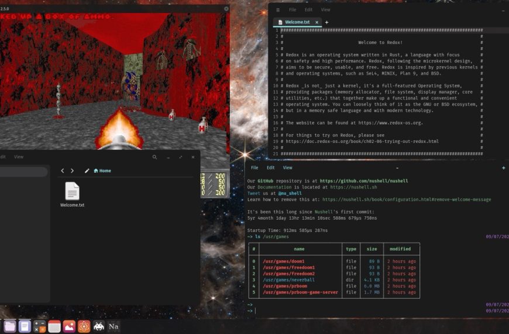Viewport: 509px width, 334px height.
Task: Add a new tab in text editor
Action: pyautogui.click(x=326, y=22)
